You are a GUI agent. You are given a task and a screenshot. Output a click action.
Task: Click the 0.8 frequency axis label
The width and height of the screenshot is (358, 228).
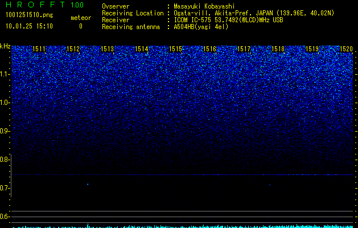4,160
